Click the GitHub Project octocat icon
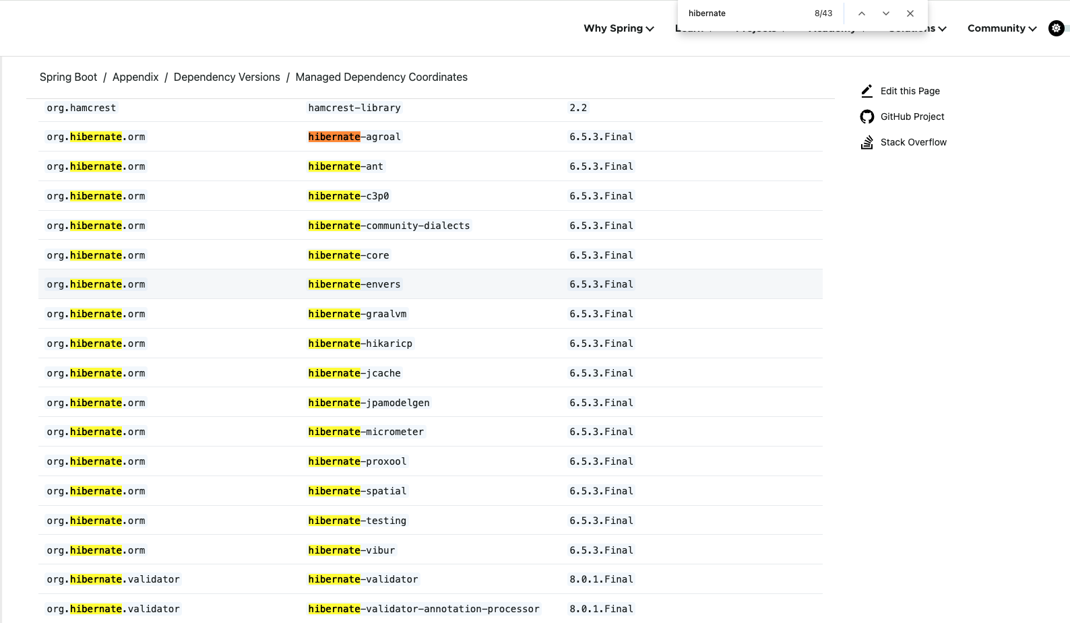Viewport: 1070px width, 623px height. tap(867, 117)
